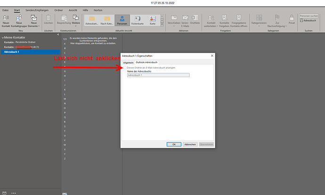Select the Outlook-Adressbuch dialog tab
This screenshot has width=325, height=195.
146,62
